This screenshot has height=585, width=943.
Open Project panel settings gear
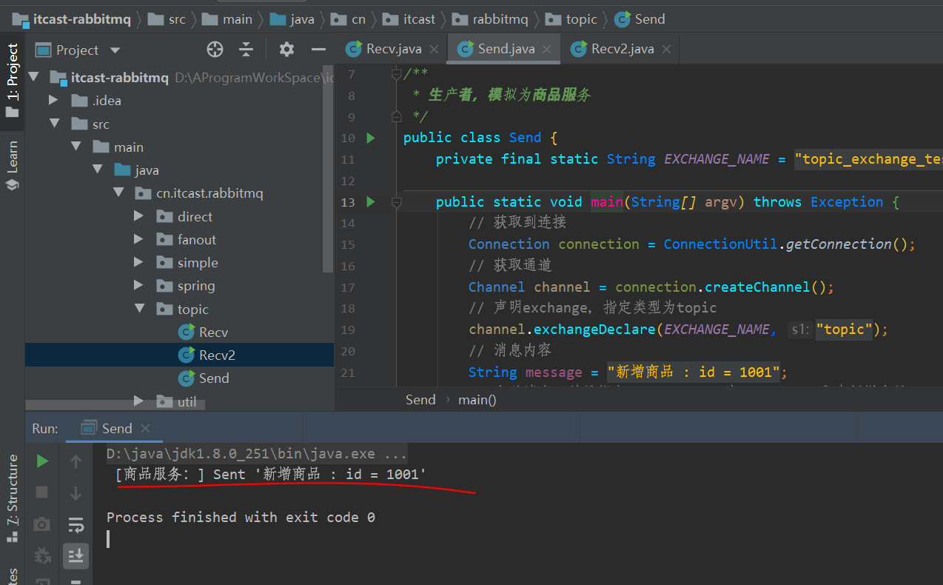click(286, 50)
